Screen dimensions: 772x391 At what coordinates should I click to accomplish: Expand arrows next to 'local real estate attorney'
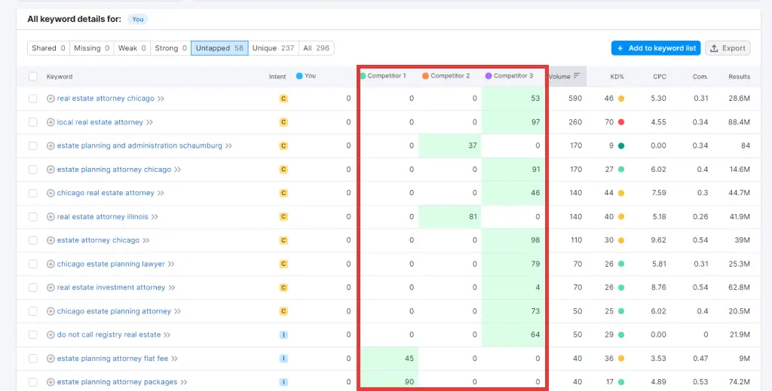(x=150, y=122)
